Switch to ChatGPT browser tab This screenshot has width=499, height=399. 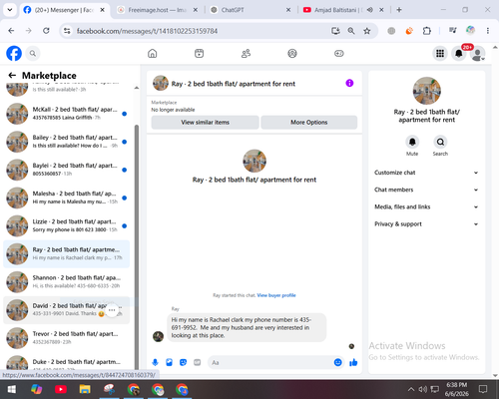tap(251, 10)
